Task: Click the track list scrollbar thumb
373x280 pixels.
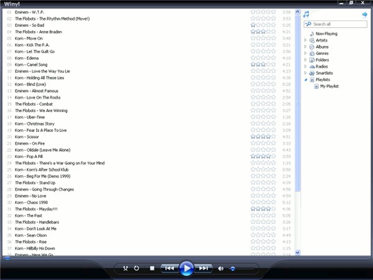Action: [x=297, y=103]
